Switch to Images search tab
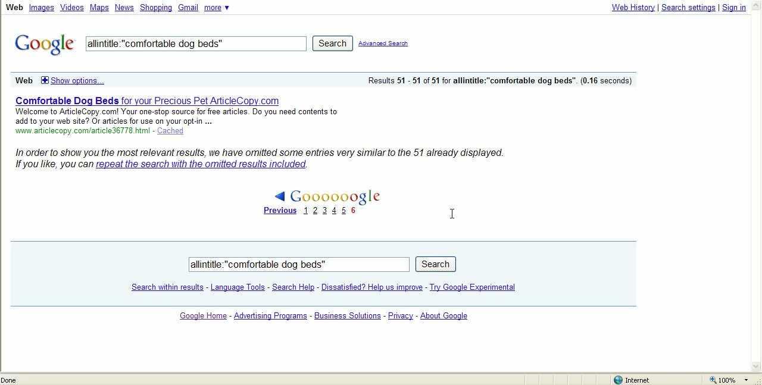 41,8
